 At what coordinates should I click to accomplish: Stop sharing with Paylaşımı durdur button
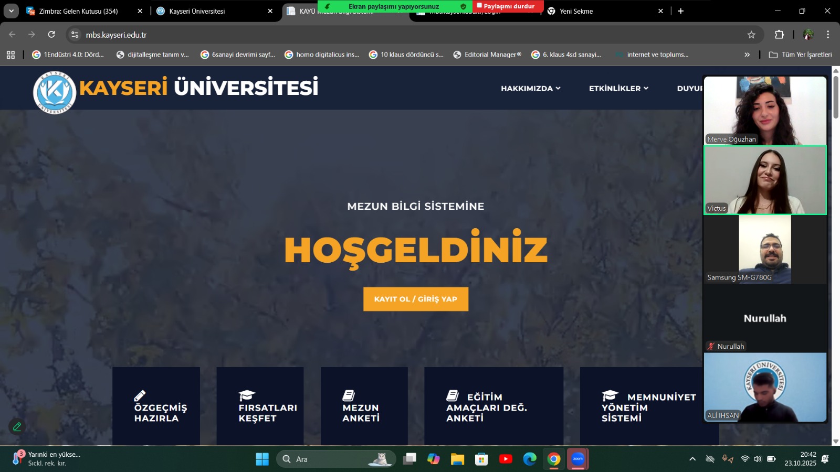[506, 6]
